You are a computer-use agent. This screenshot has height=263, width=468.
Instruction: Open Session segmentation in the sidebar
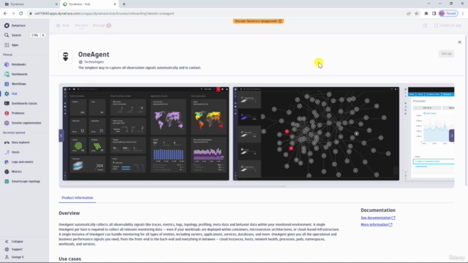pos(26,123)
